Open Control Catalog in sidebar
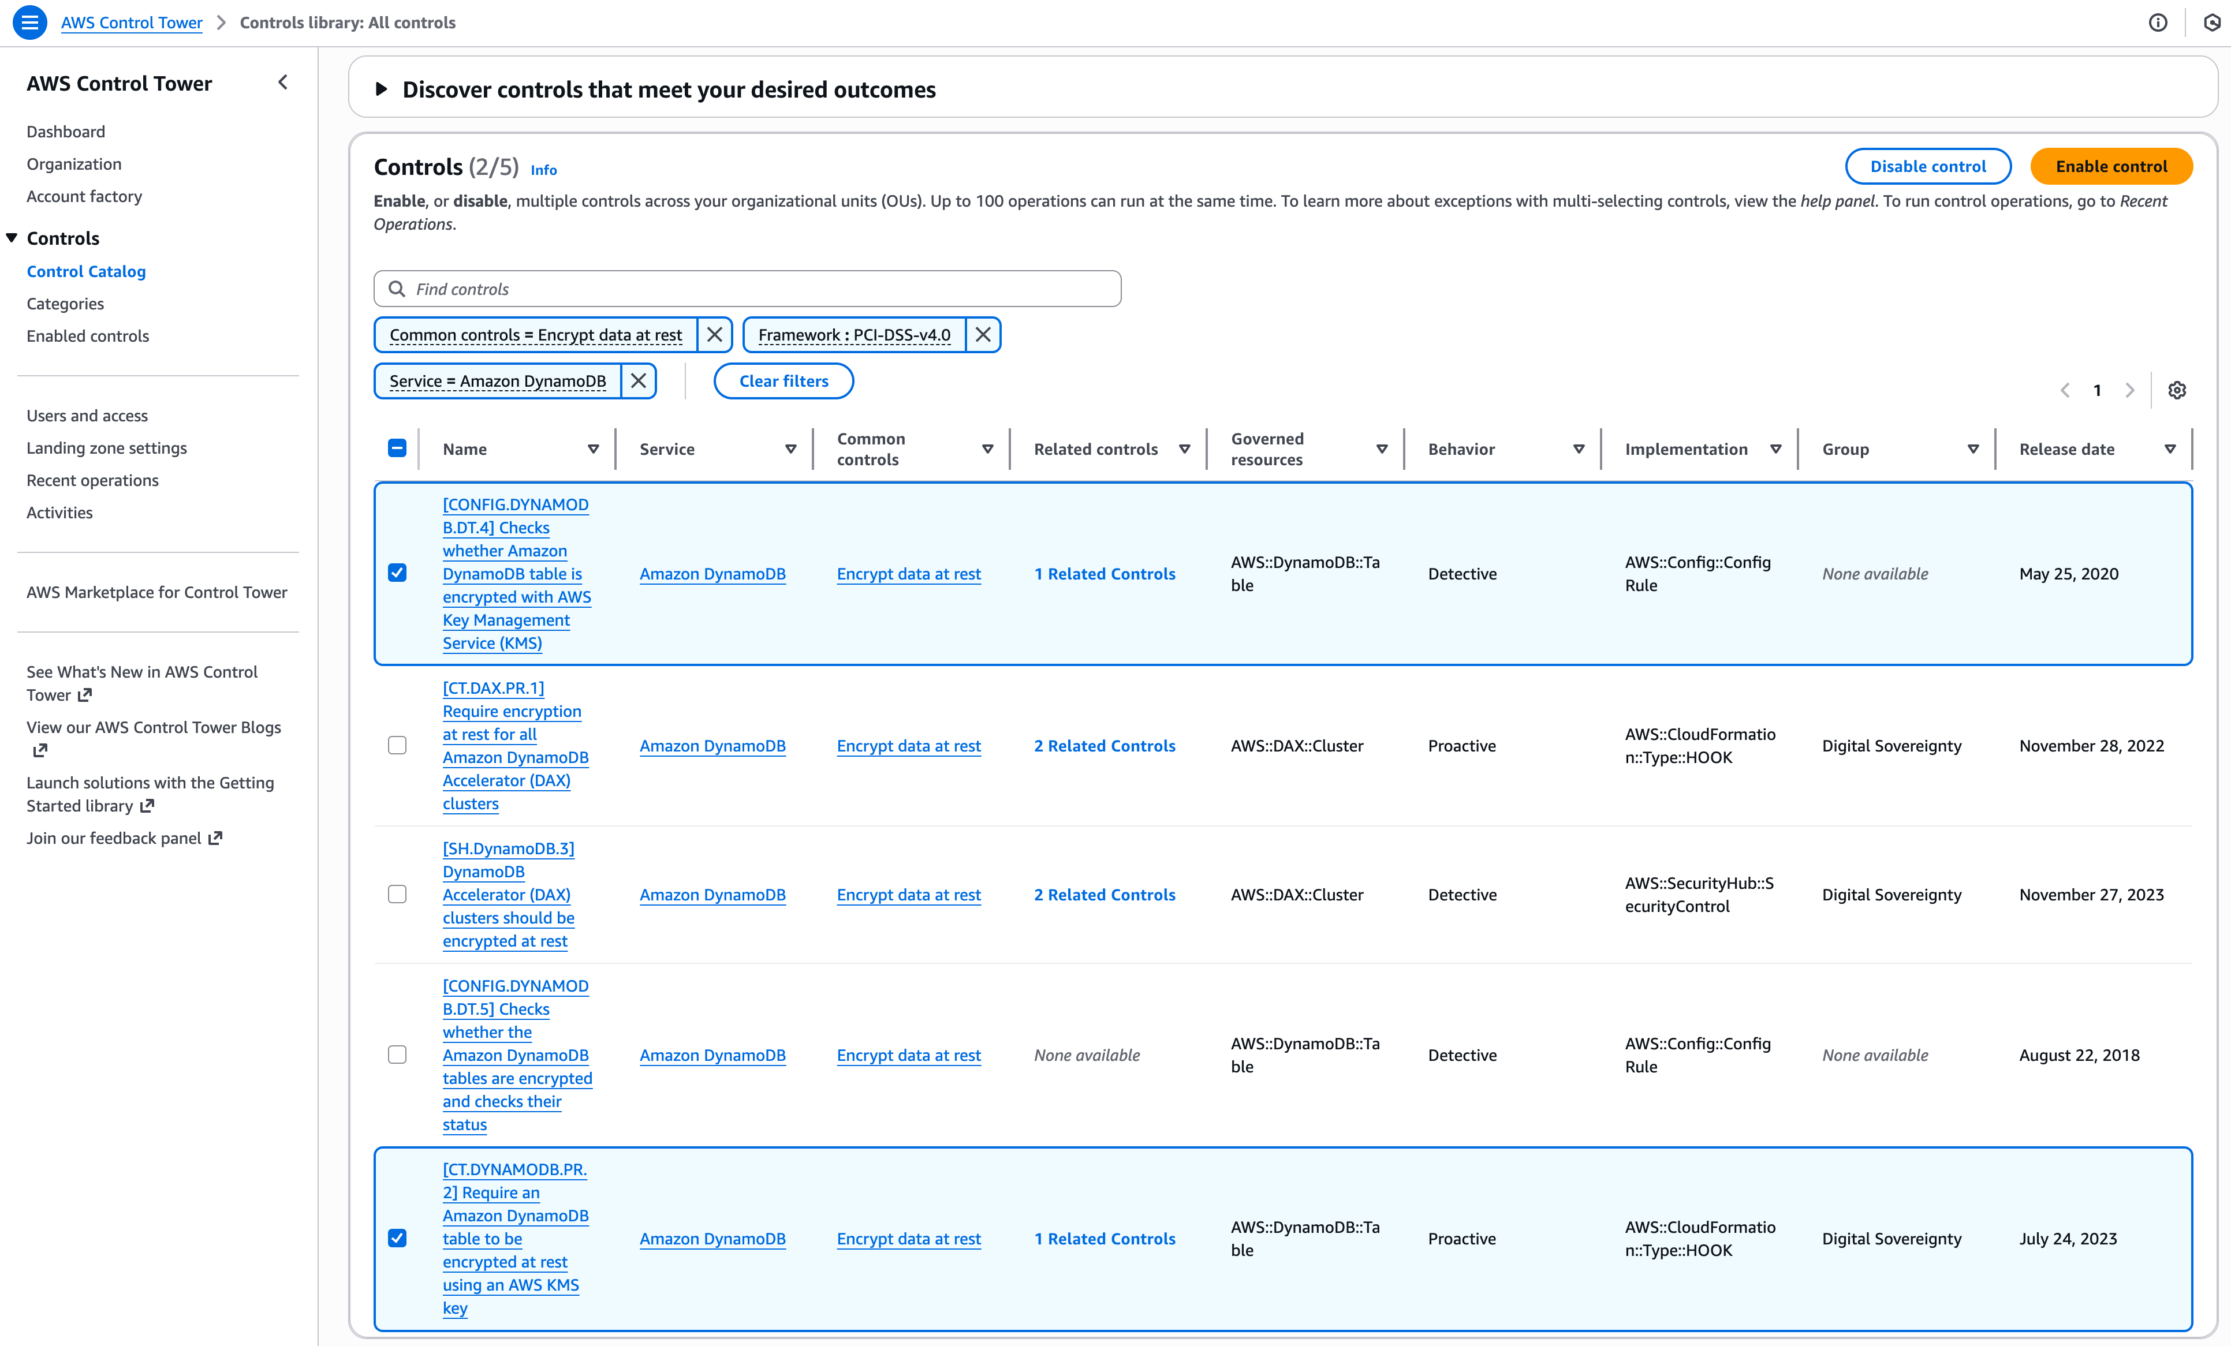This screenshot has width=2231, height=1346. click(x=86, y=271)
